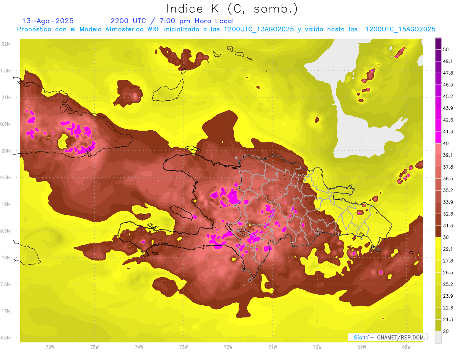Click the legend value 47.8

click(448, 73)
